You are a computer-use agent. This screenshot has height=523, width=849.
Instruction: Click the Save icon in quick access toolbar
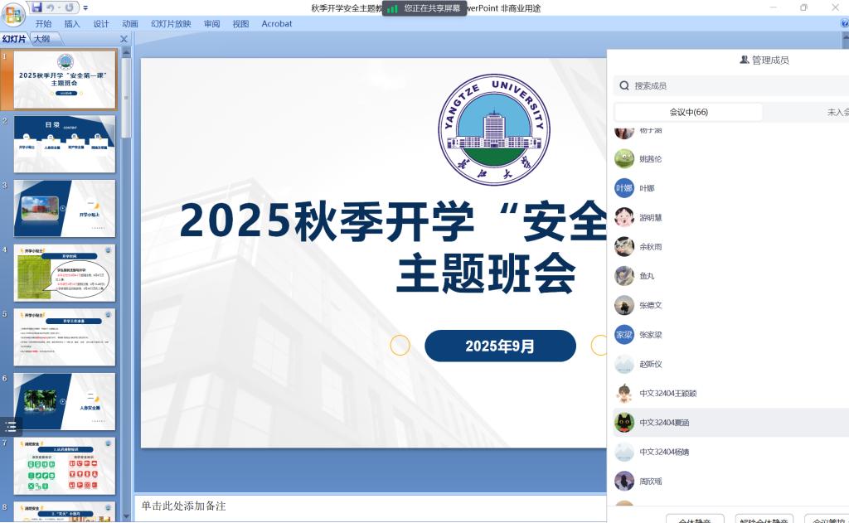click(37, 7)
